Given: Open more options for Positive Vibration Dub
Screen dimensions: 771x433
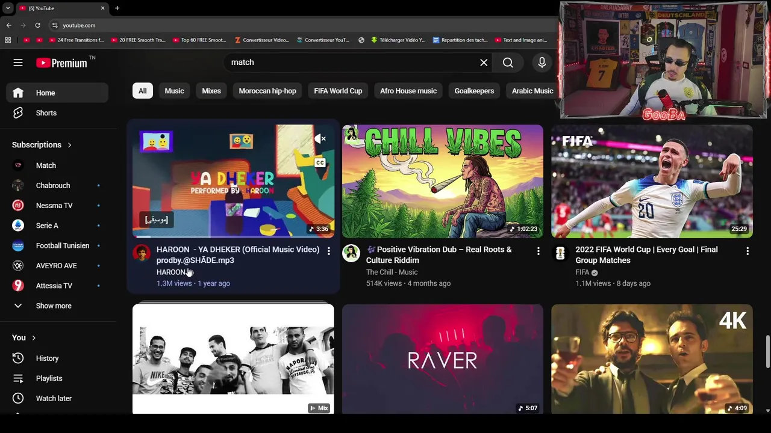Looking at the screenshot, I should coord(538,251).
